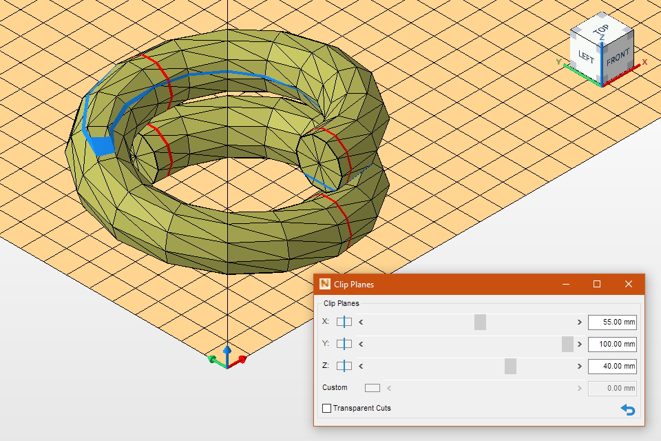Close the Clip Planes dialog
The height and width of the screenshot is (441, 661).
628,284
